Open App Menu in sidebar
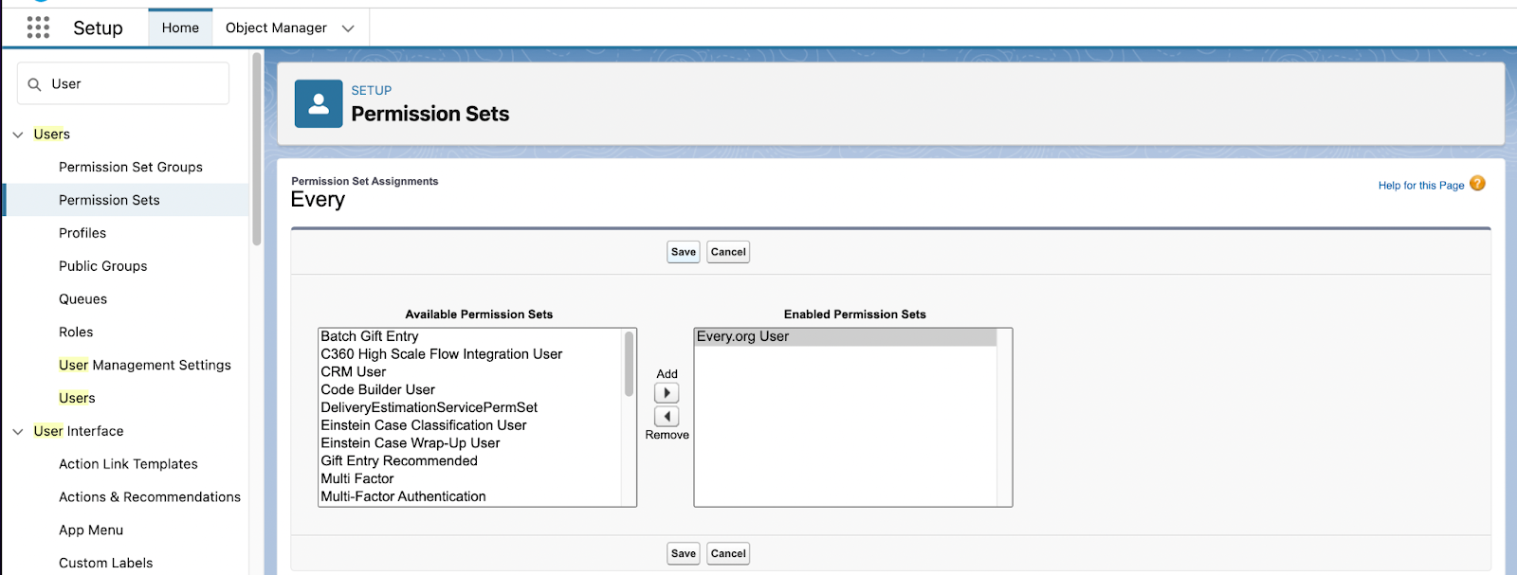 point(91,530)
